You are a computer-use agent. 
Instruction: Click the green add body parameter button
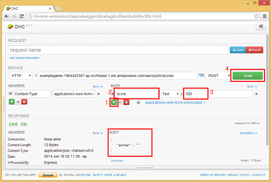point(114,102)
